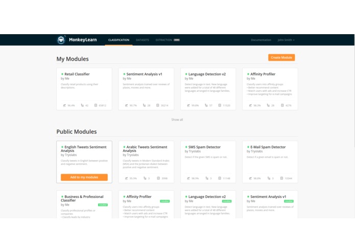Open SMS Spam Detector title
Image resolution: width=355 pixels, height=252 pixels.
[x=204, y=147]
